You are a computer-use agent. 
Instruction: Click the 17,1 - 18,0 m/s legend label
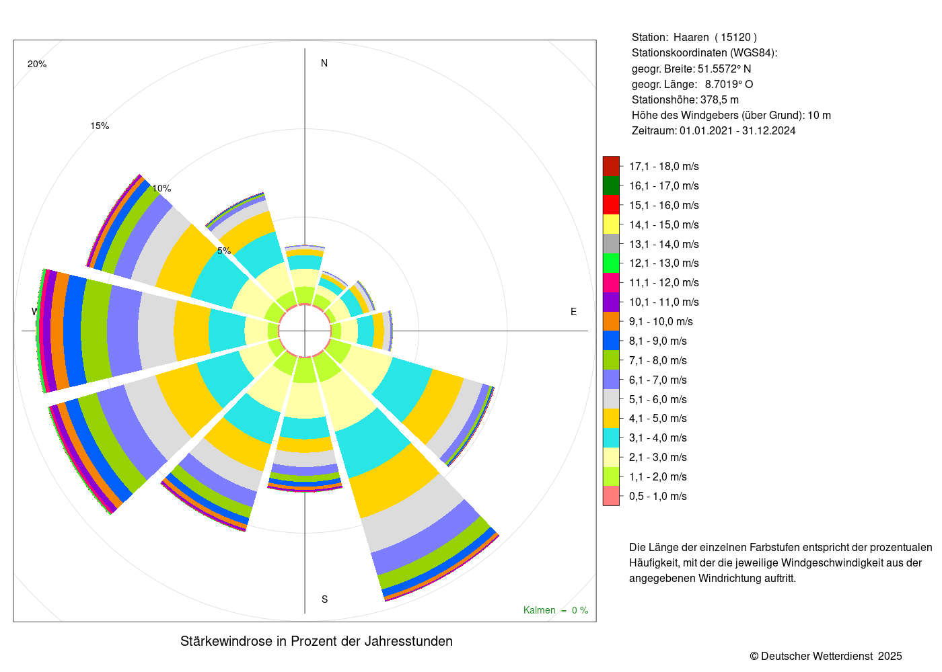click(x=664, y=166)
